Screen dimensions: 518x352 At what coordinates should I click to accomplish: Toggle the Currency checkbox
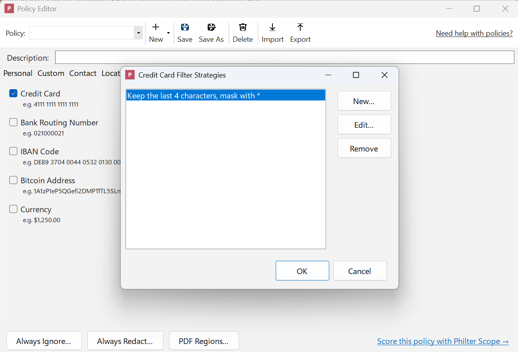click(x=13, y=209)
